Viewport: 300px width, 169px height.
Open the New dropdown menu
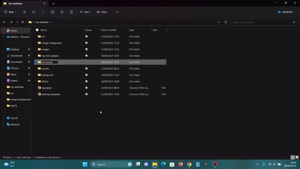tap(10, 12)
